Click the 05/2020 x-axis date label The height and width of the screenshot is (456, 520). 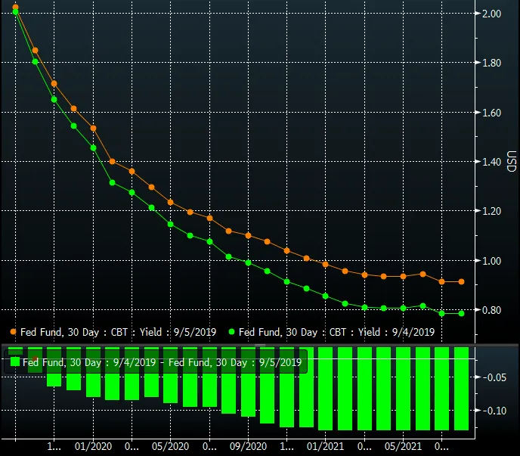pyautogui.click(x=171, y=446)
